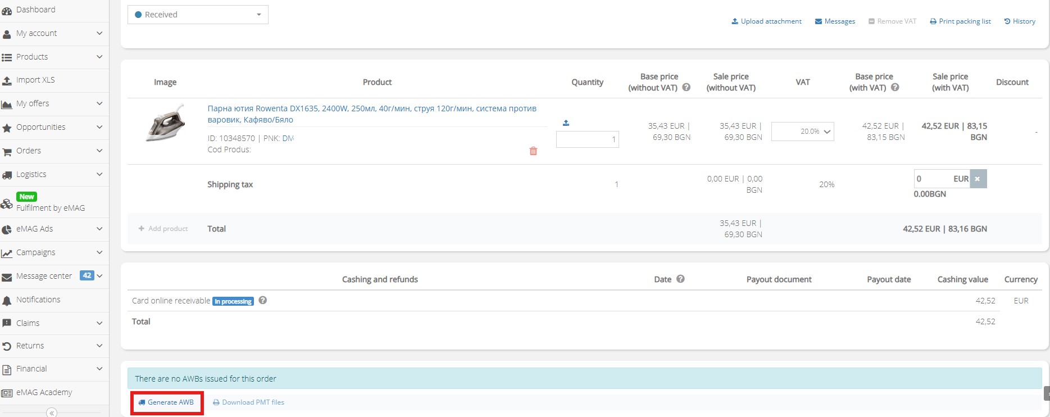1050x417 pixels.
Task: Expand the My account menu chevron
Action: [99, 33]
